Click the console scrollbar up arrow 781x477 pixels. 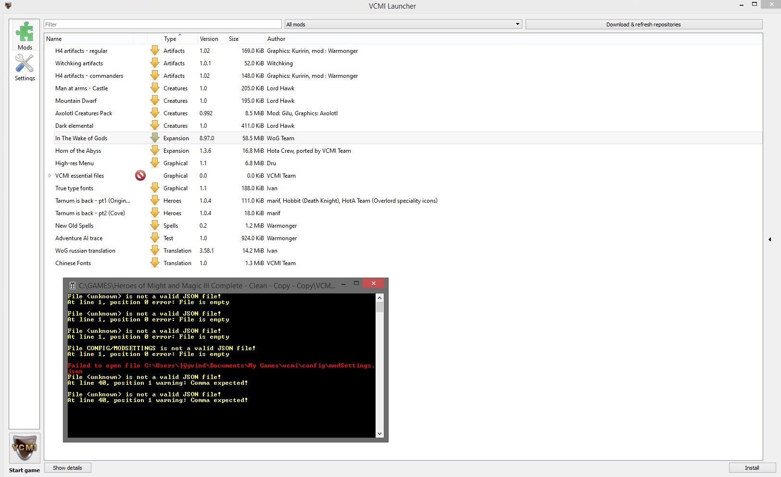click(379, 297)
